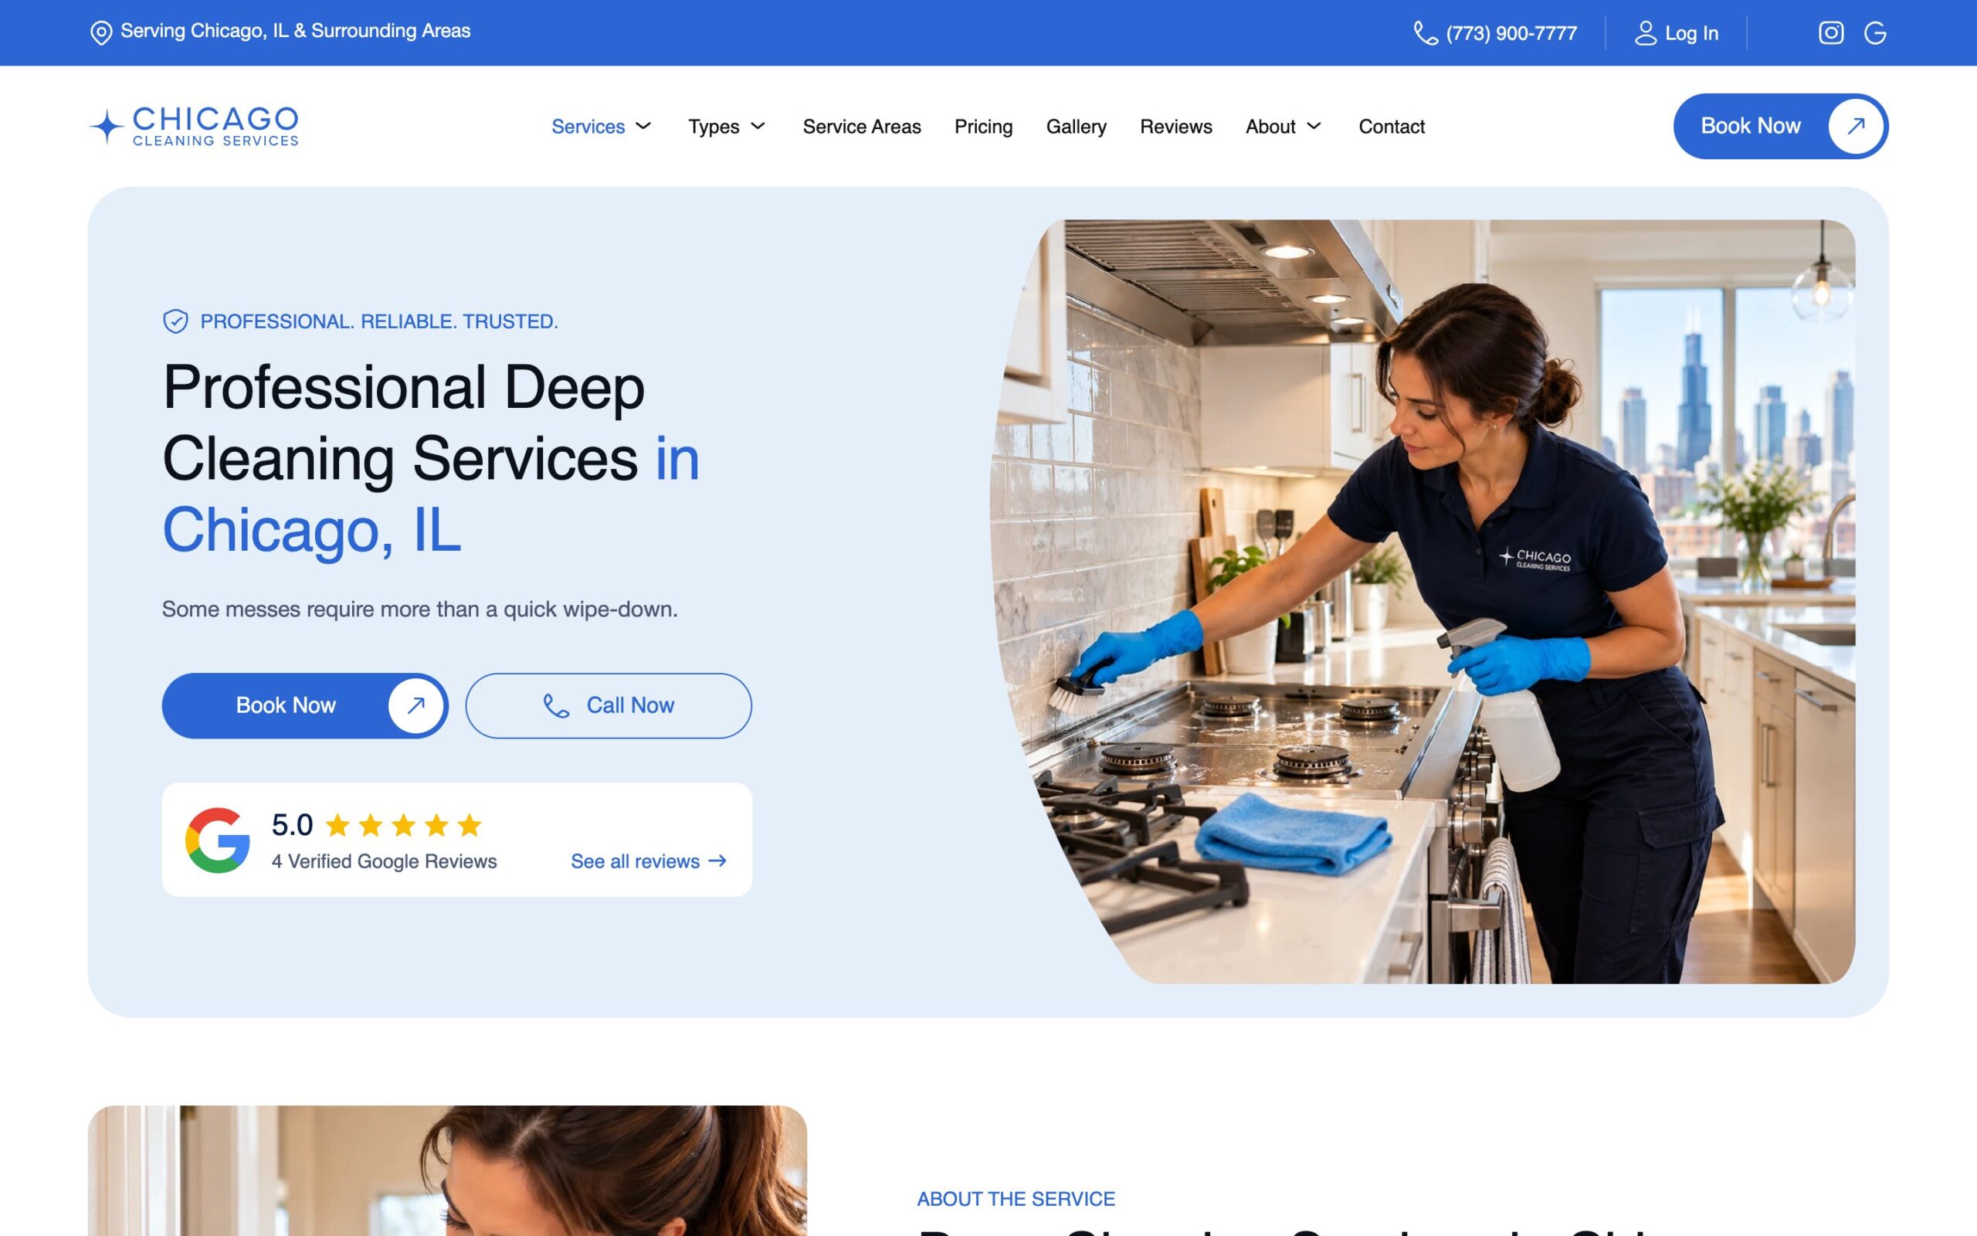This screenshot has height=1236, width=1977.
Task: Click the five gold stars rating
Action: click(404, 825)
